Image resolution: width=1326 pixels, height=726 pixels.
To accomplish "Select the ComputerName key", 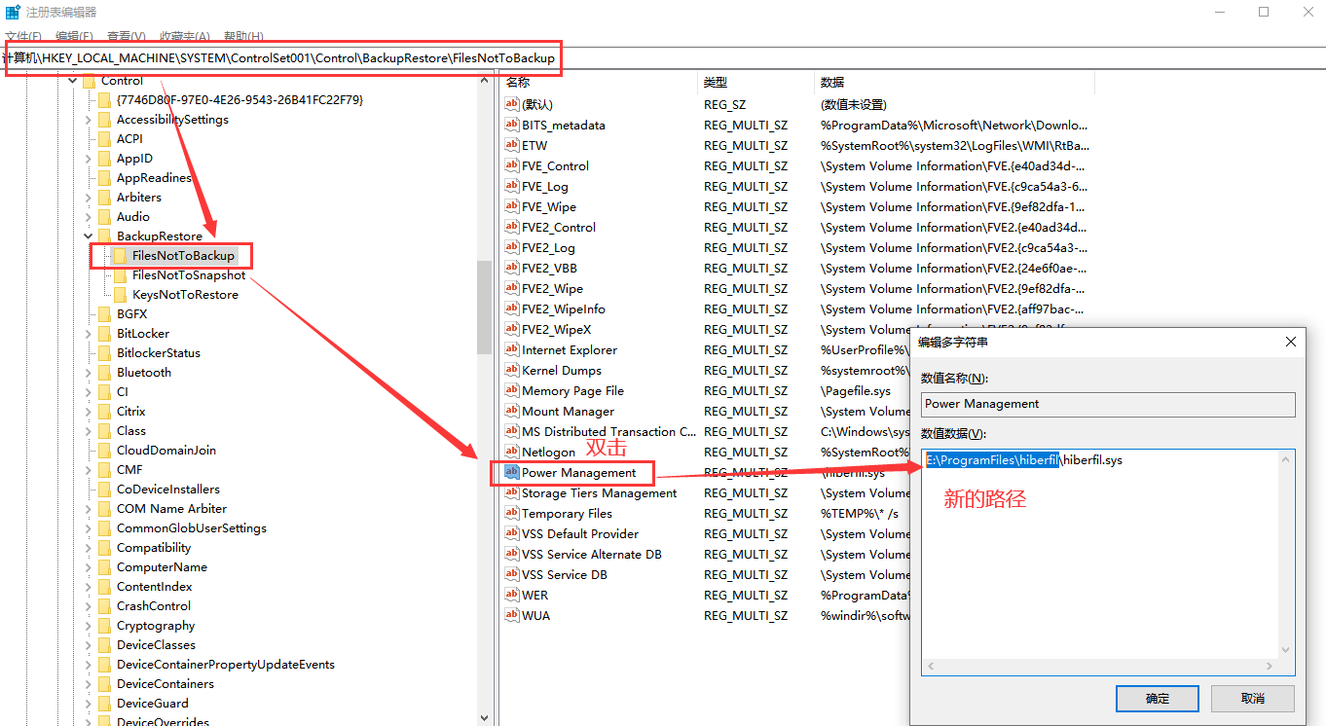I will click(x=162, y=567).
